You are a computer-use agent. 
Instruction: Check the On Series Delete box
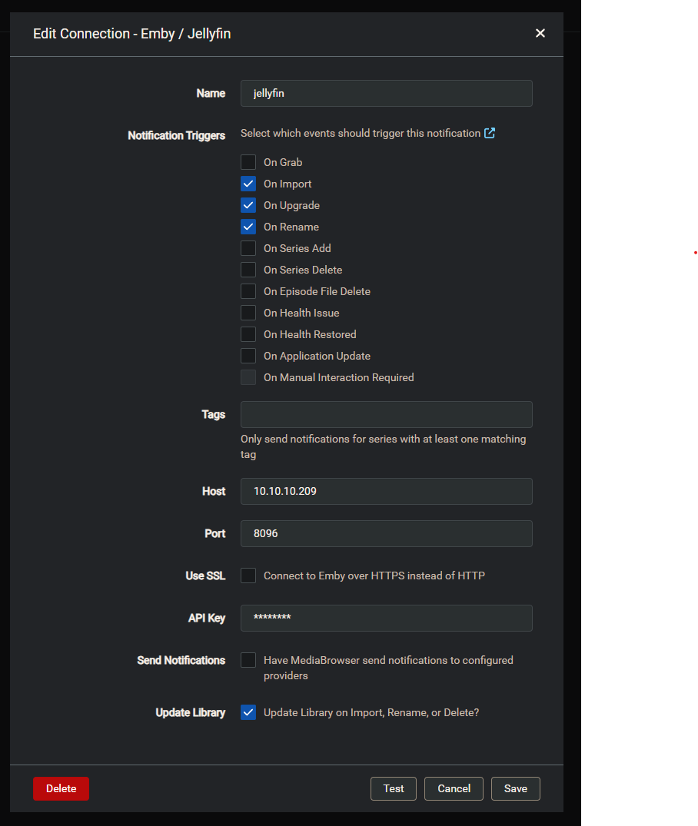click(x=248, y=270)
